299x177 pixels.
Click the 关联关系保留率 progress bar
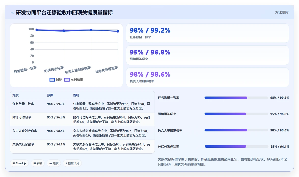point(236,146)
